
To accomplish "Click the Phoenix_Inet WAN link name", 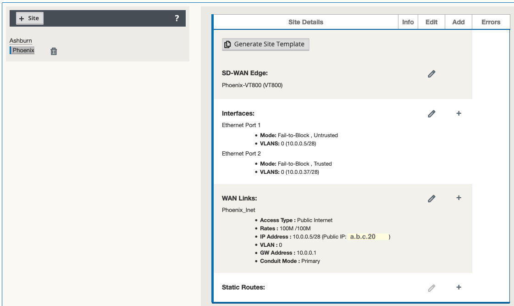I will click(238, 210).
